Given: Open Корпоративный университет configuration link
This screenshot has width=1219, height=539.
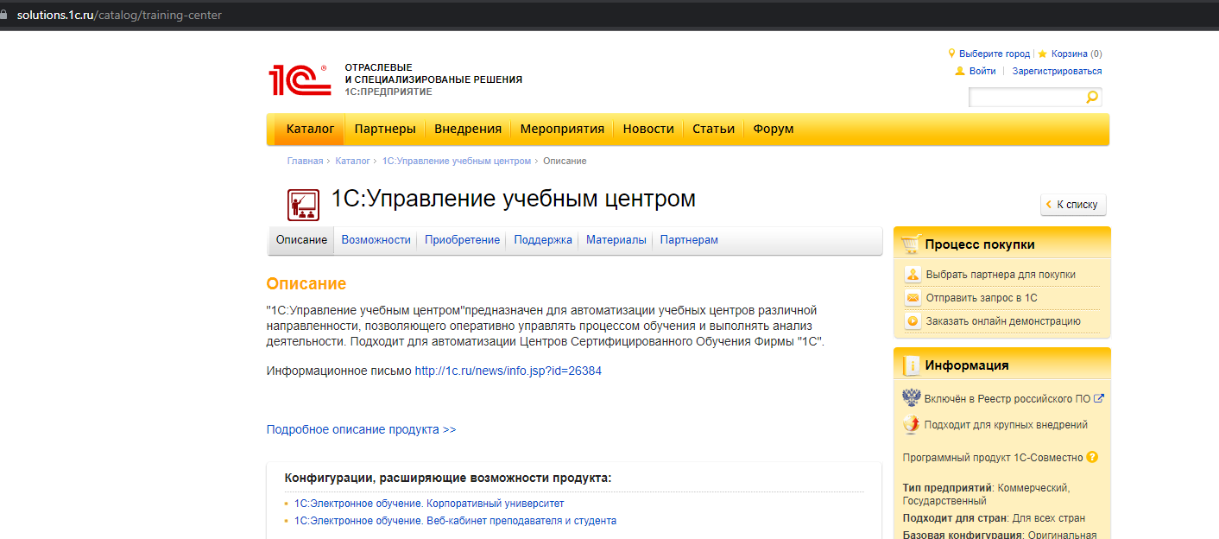Looking at the screenshot, I should coord(429,503).
